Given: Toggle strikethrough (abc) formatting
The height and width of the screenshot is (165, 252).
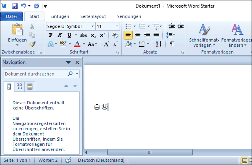Looking at the screenshot, I should click(x=84, y=35).
